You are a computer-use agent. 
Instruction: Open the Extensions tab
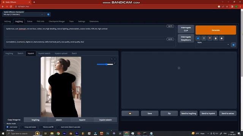pyautogui.click(x=94, y=22)
